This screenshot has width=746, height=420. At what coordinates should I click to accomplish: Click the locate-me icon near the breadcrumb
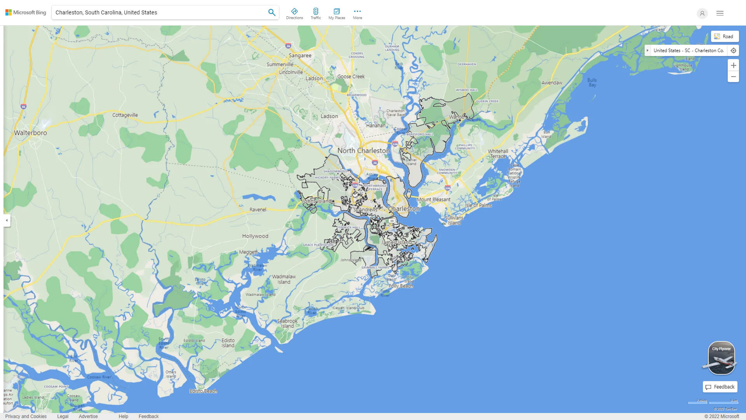coord(734,50)
